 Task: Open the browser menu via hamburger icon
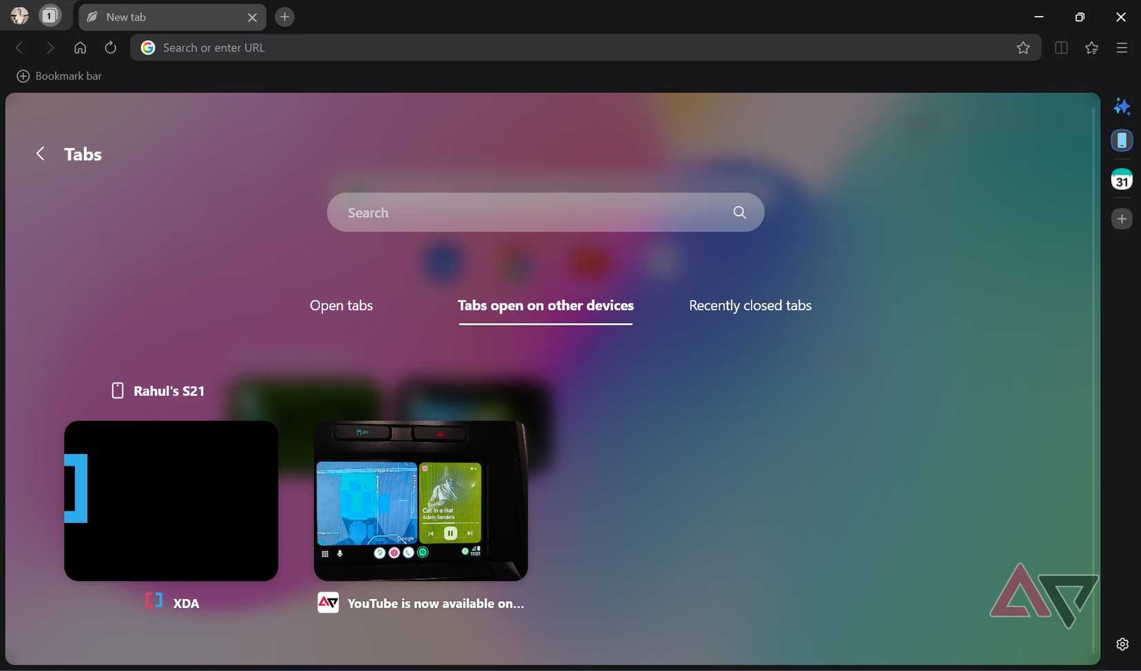coord(1122,47)
